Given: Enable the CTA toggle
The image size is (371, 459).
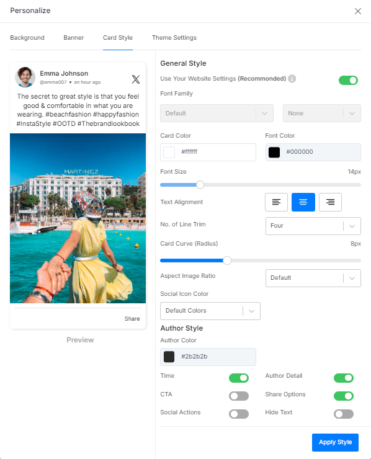Looking at the screenshot, I should (239, 396).
